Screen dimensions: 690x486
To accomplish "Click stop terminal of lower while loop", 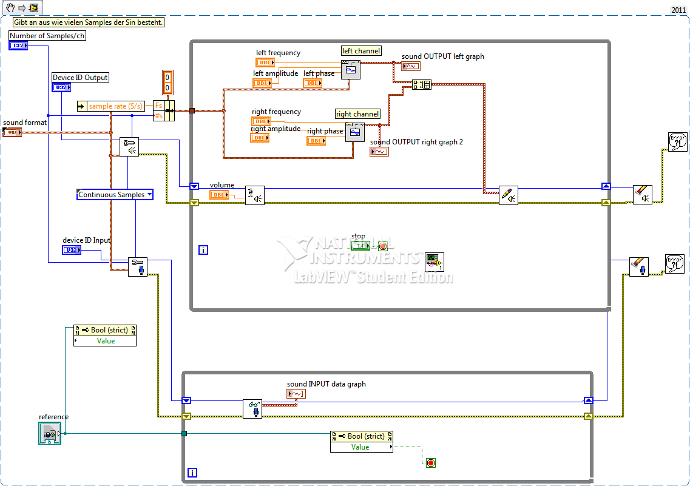I will coord(431,463).
